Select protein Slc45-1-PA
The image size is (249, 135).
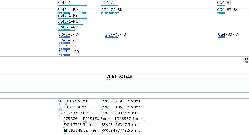(64, 37)
